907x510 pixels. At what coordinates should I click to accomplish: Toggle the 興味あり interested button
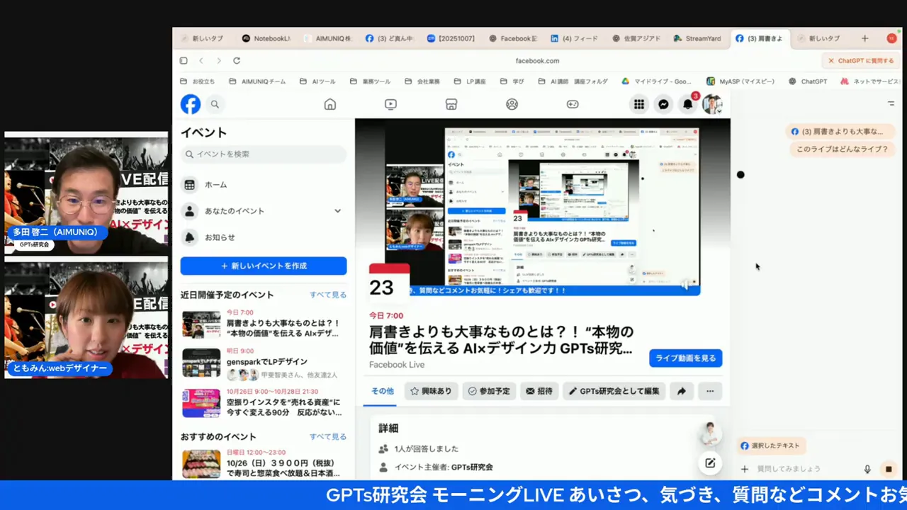tap(432, 391)
